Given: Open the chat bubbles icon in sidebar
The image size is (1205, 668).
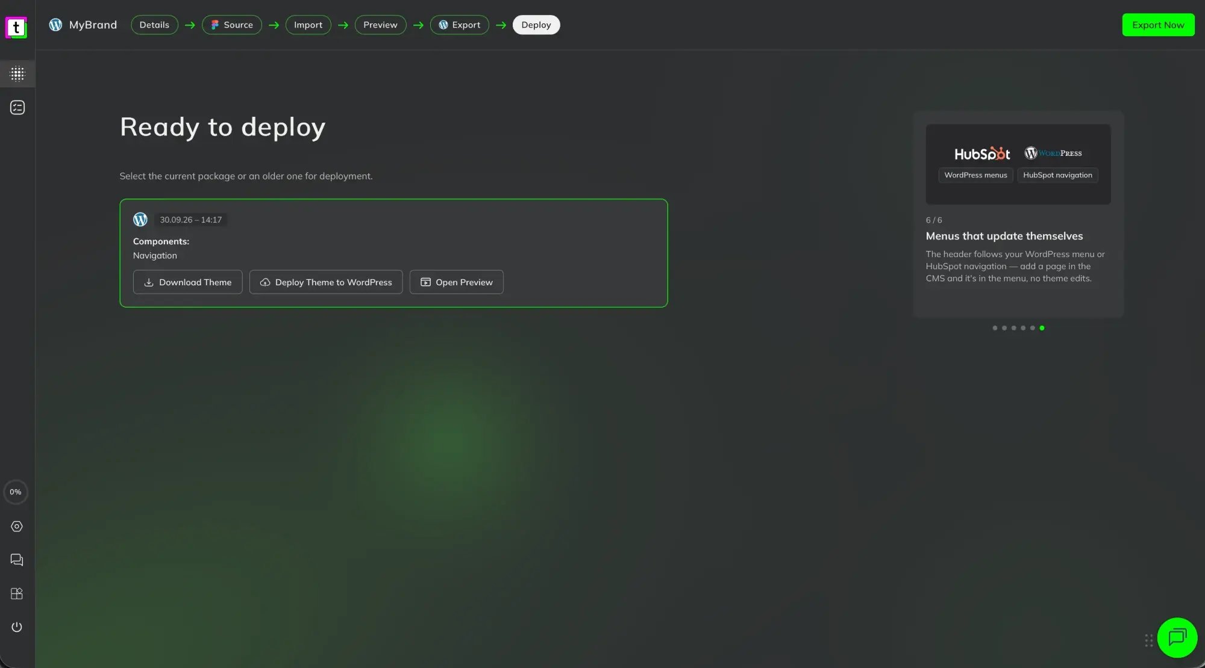Looking at the screenshot, I should (17, 560).
